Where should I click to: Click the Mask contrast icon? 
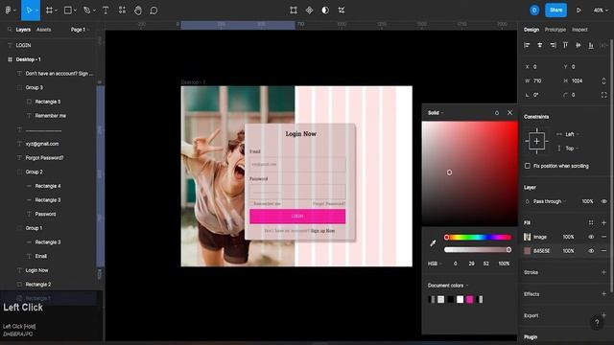pyautogui.click(x=325, y=11)
